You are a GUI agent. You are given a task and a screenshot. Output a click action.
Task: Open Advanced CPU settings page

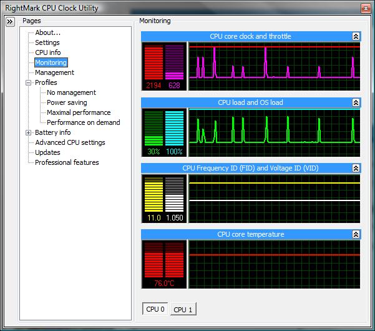pos(70,142)
